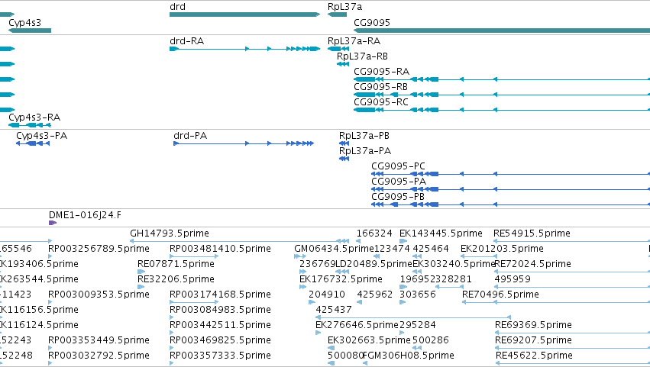
Task: Click the RP003009353.5prime label
Action: pyautogui.click(x=99, y=295)
